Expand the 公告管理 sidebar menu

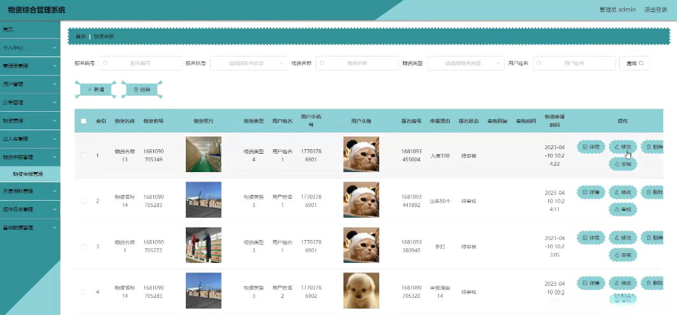[x=31, y=102]
